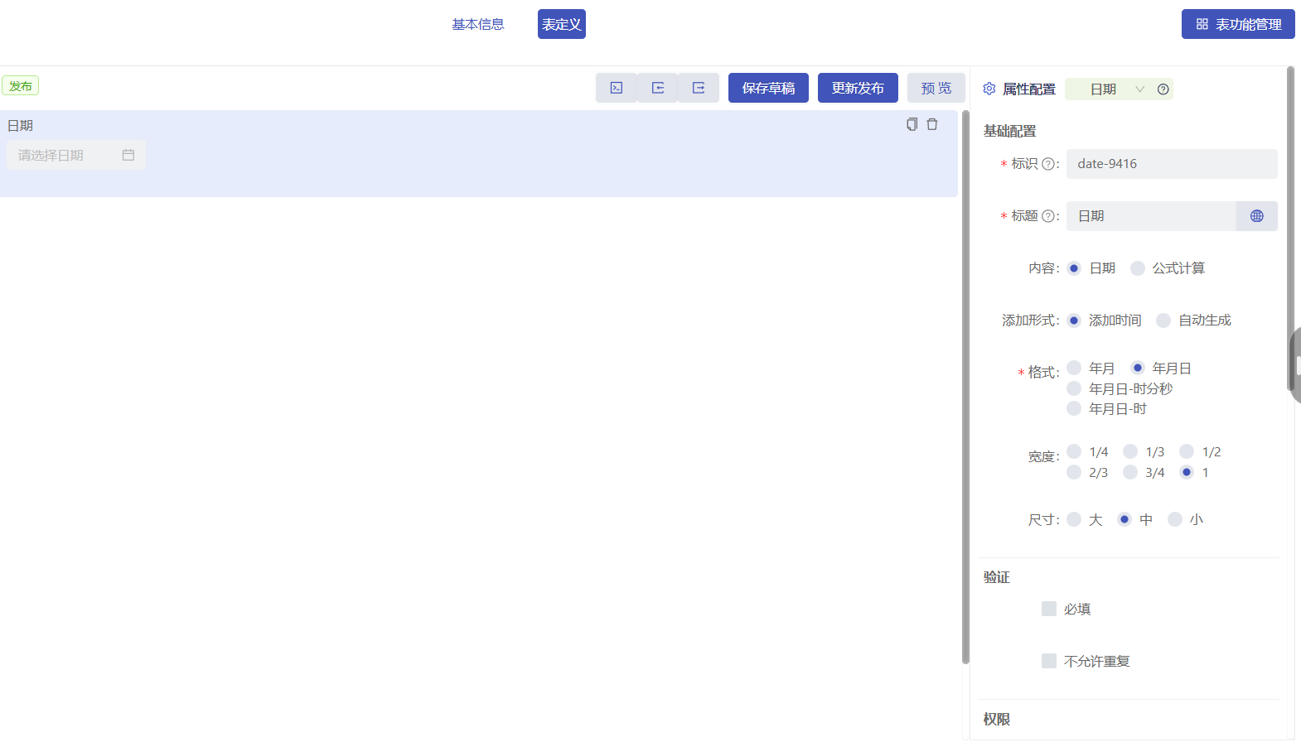
Task: Set format to 年月日-时分秒
Action: tap(1074, 388)
